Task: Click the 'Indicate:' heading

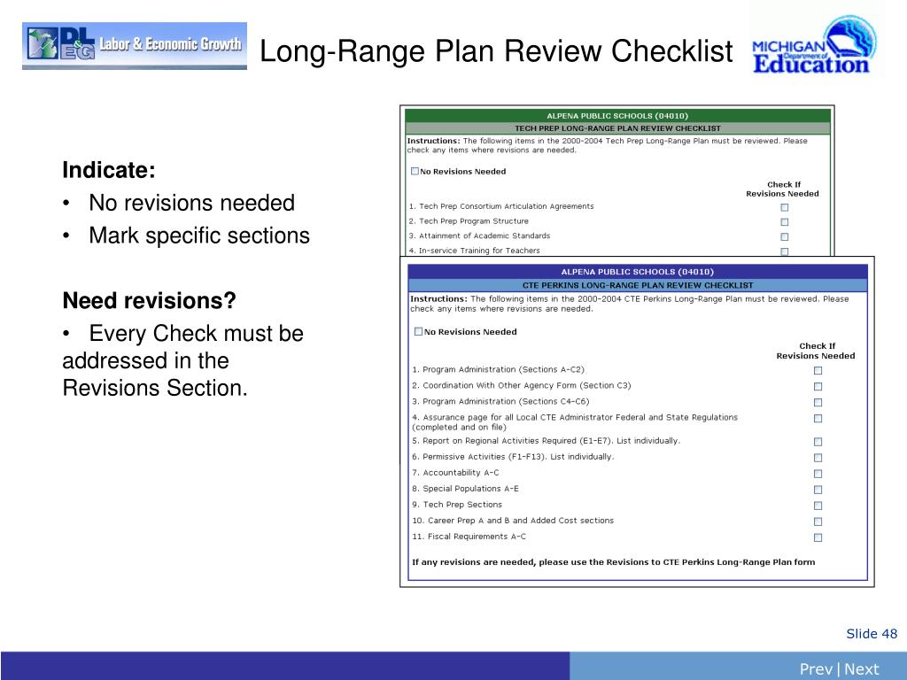Action: 109,170
